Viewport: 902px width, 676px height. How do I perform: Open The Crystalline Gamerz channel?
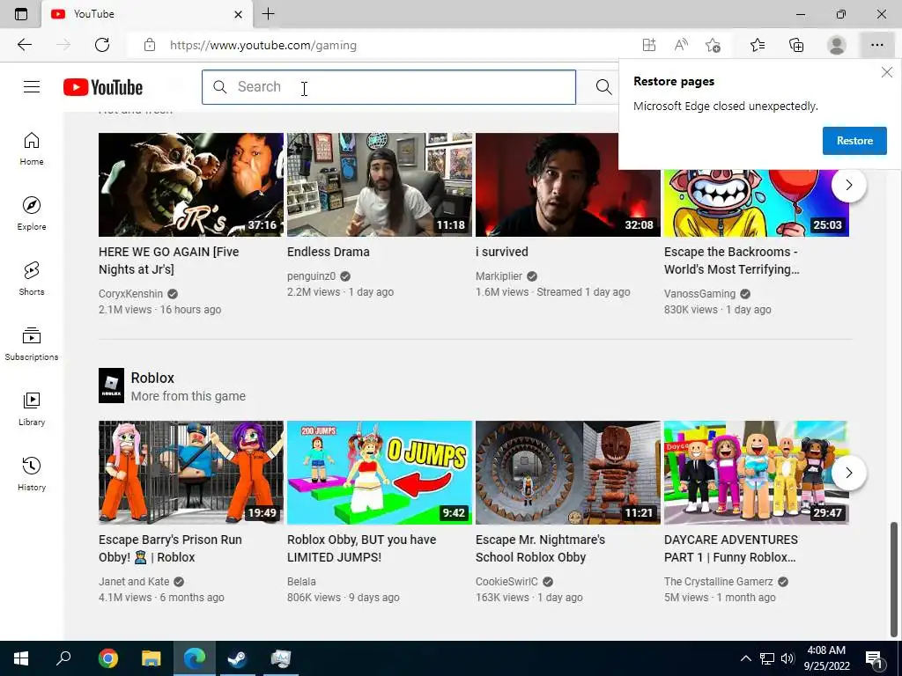tap(719, 582)
